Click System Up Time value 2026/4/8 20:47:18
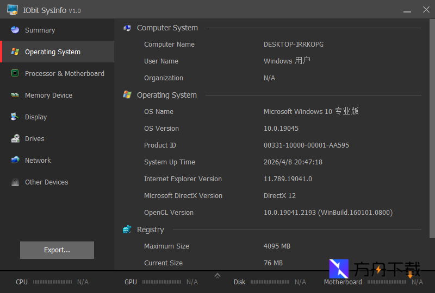435x293 pixels. (x=293, y=162)
